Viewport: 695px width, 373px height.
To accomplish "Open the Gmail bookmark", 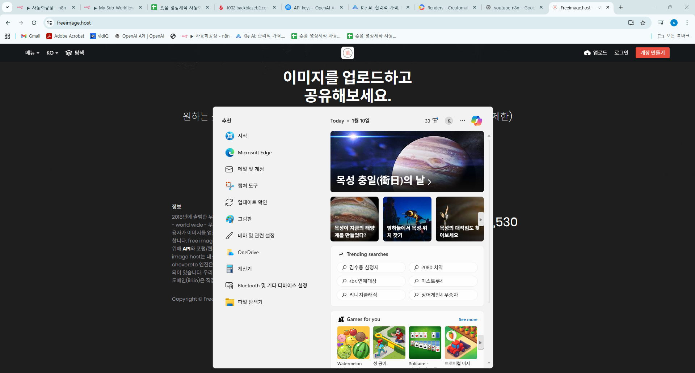I will 31,36.
